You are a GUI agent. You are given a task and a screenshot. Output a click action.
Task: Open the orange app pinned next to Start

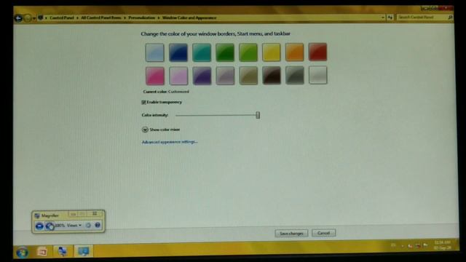[x=42, y=252]
